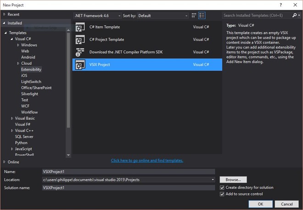Expand the Visual Basic node arrow
Screen dimensions: 303x210
(x=12, y=118)
